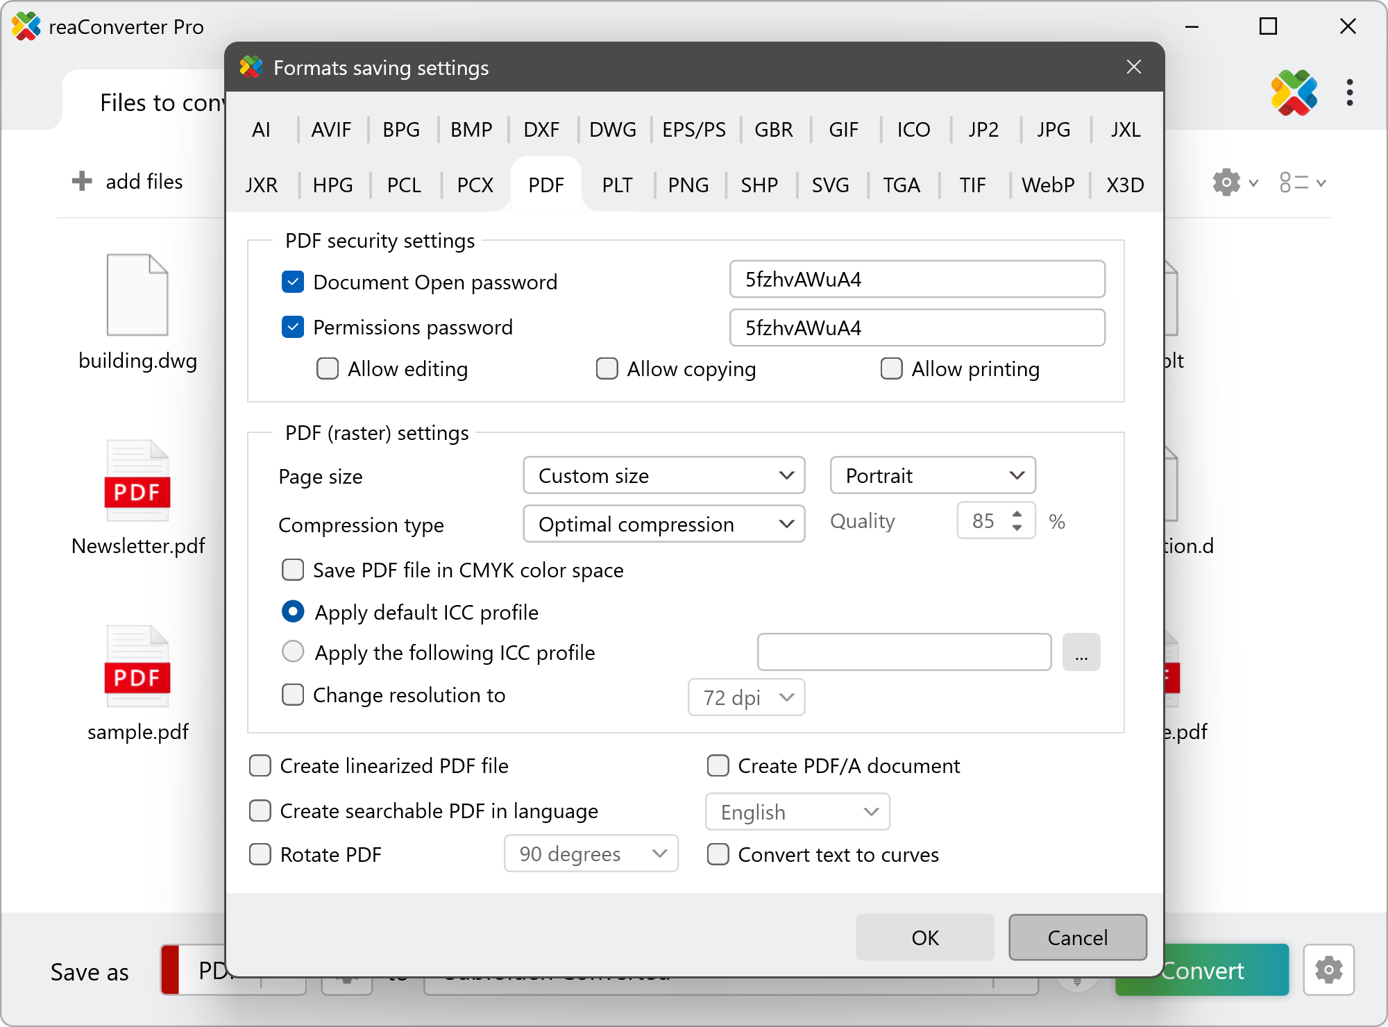
Task: Click the bottom-right conversion settings gear
Action: point(1328,969)
